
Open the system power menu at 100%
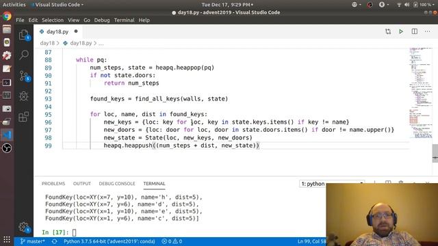pyautogui.click(x=423, y=5)
